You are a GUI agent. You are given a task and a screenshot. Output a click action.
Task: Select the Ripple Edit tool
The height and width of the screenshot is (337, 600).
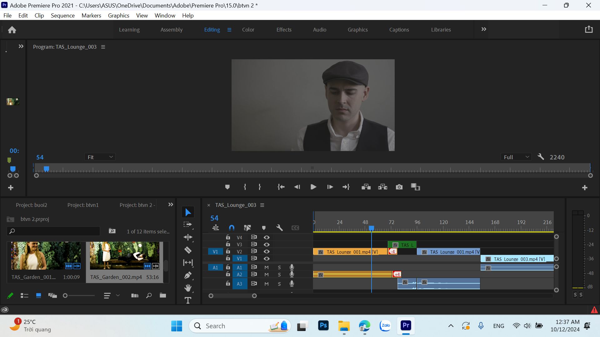click(x=188, y=237)
